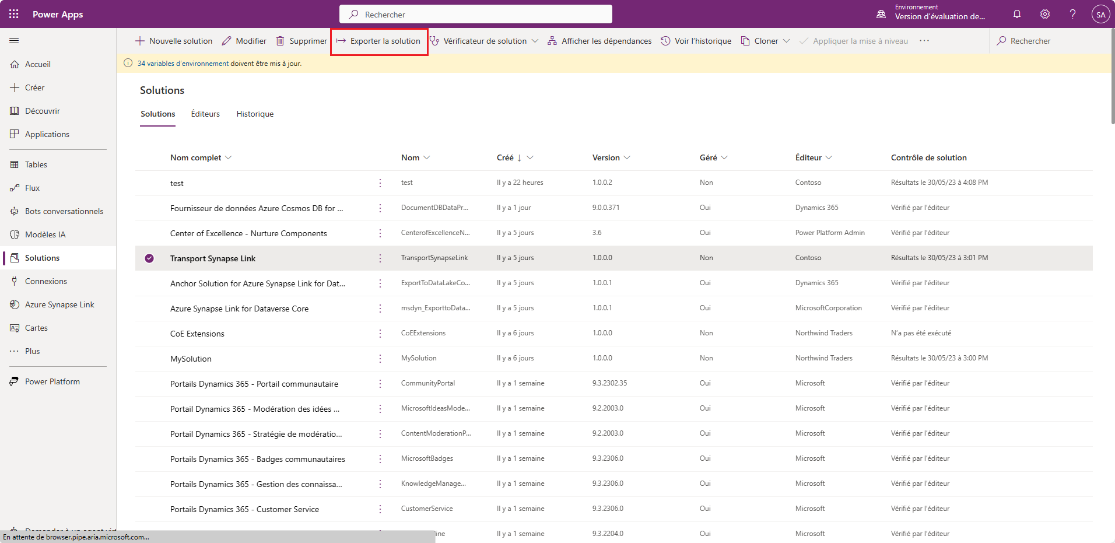The image size is (1115, 543).
Task: Switch to the Historique tab
Action: [x=255, y=114]
